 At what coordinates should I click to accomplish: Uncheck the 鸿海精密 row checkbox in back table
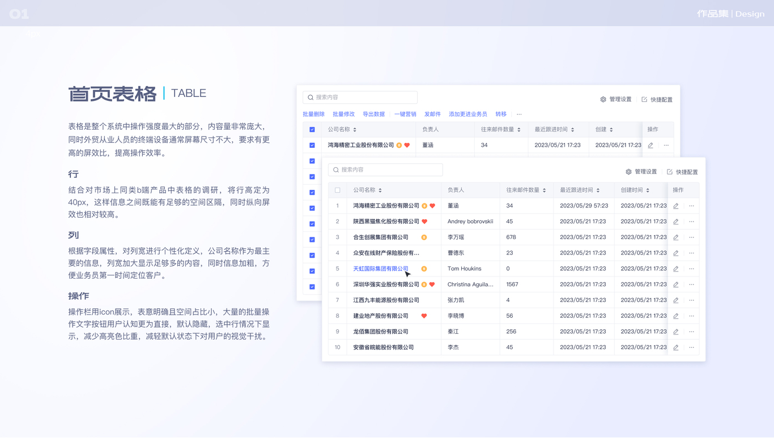coord(312,146)
